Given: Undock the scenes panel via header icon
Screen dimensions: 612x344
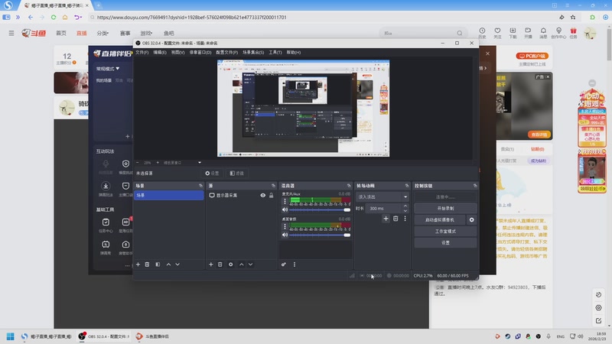Looking at the screenshot, I should point(200,186).
